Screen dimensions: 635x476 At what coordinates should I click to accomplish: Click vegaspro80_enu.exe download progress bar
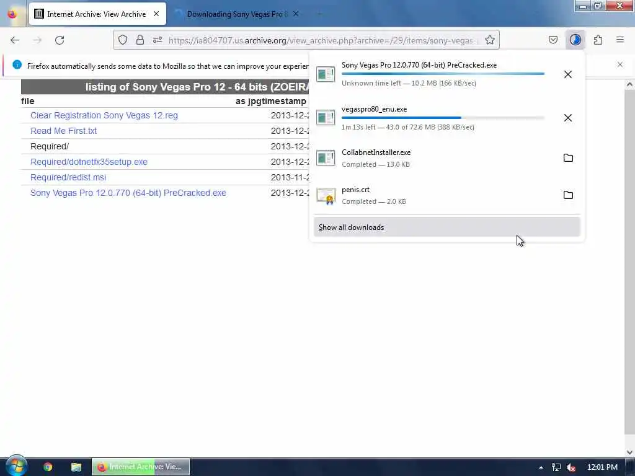click(x=443, y=118)
